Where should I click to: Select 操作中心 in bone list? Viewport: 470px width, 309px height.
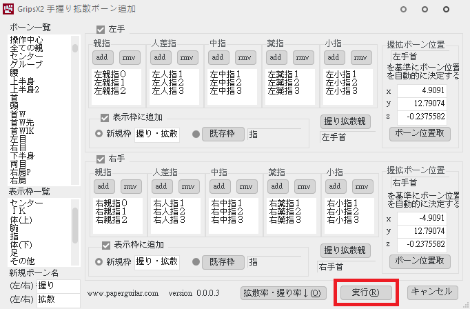click(x=26, y=39)
